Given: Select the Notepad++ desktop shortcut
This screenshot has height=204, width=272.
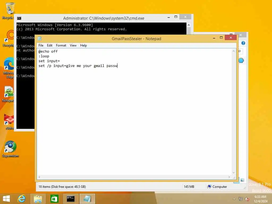Looking at the screenshot, I should point(8,94).
